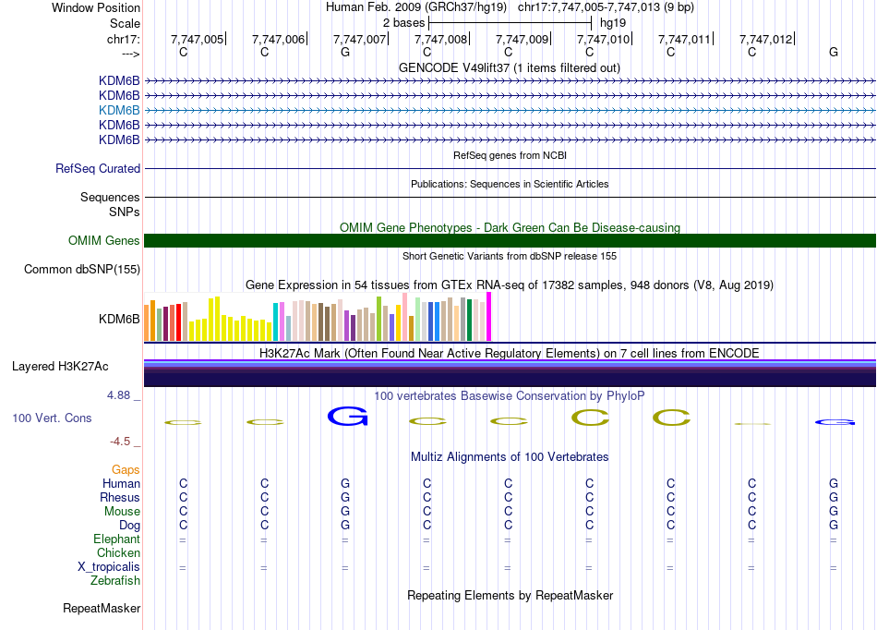877x630 pixels.
Task: Click the layered H3K27Ac signal band
Action: (510, 373)
